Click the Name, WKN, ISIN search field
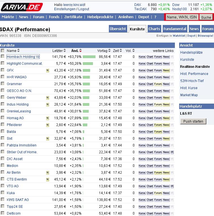Screen dimensions: 214x216 coord(182,17)
